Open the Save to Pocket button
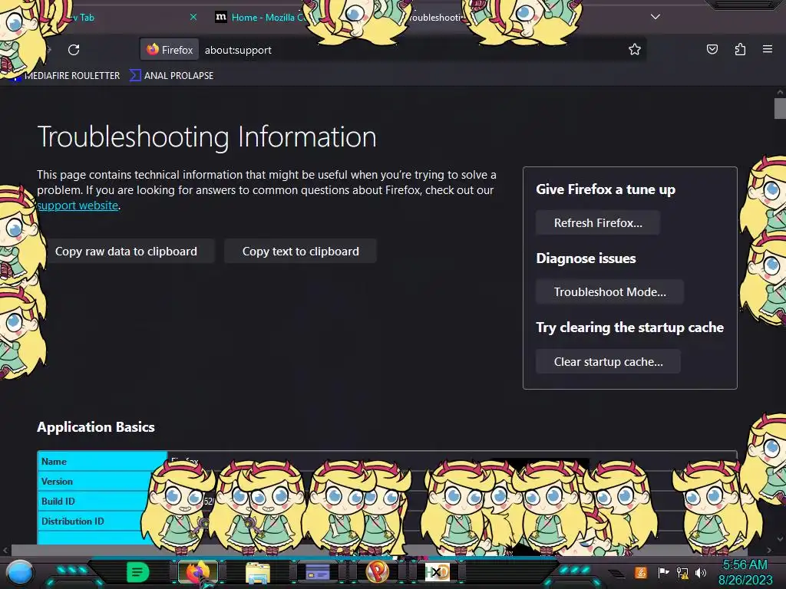786x589 pixels. (x=712, y=49)
